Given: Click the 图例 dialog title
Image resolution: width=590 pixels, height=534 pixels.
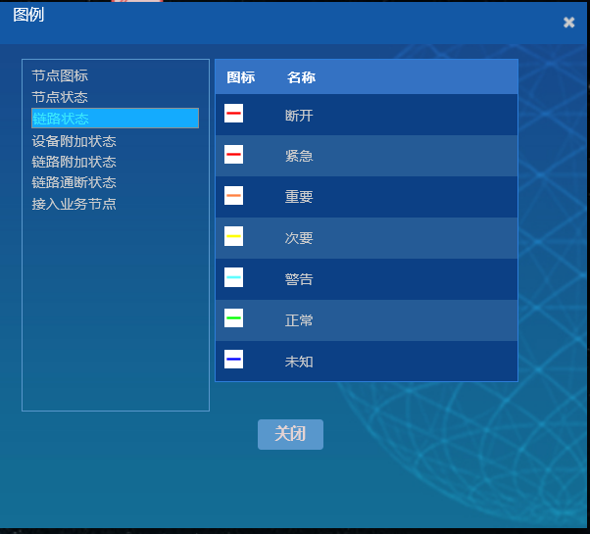Looking at the screenshot, I should point(28,15).
